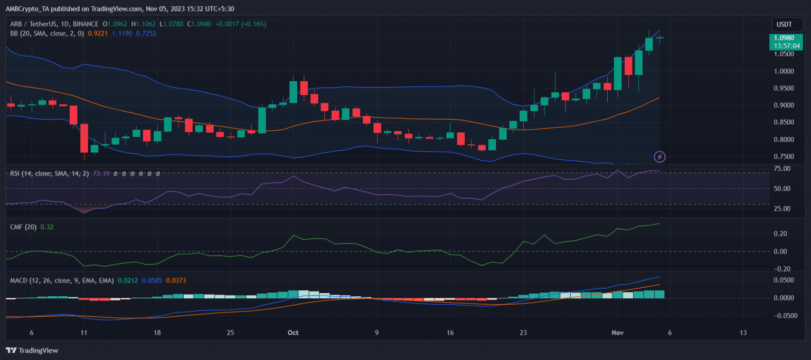Click the 25 date label on the time axis
The width and height of the screenshot is (811, 360).
point(230,333)
